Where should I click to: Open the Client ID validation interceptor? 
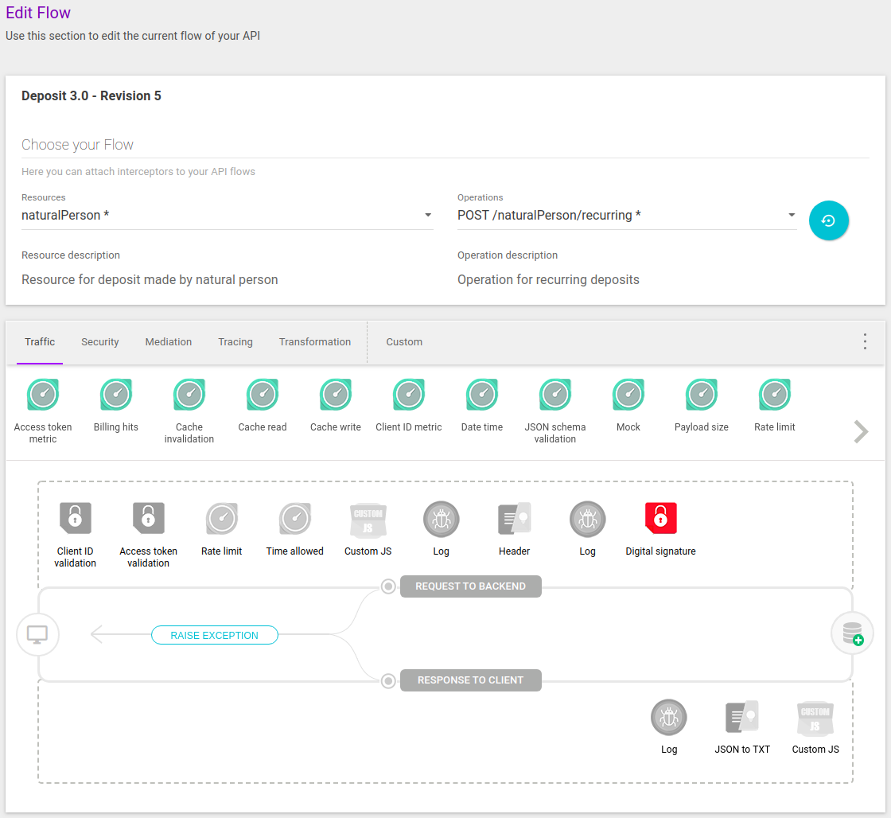pyautogui.click(x=76, y=519)
